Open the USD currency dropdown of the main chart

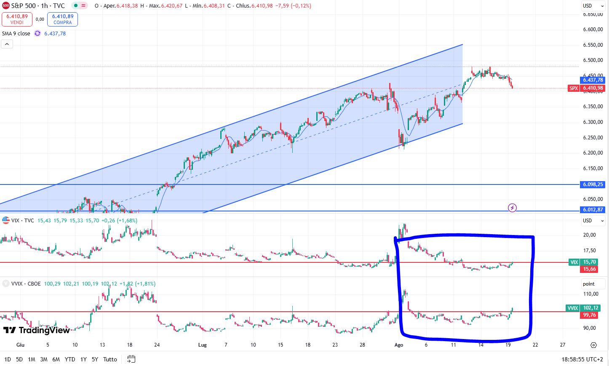(x=593, y=6)
